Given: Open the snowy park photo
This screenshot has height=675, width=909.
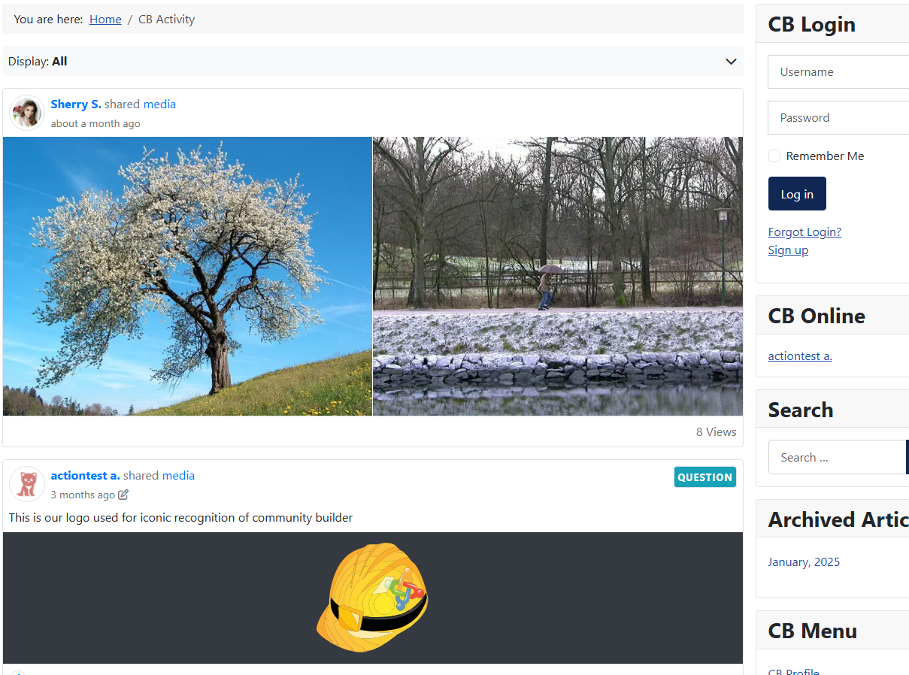Looking at the screenshot, I should 557,276.
